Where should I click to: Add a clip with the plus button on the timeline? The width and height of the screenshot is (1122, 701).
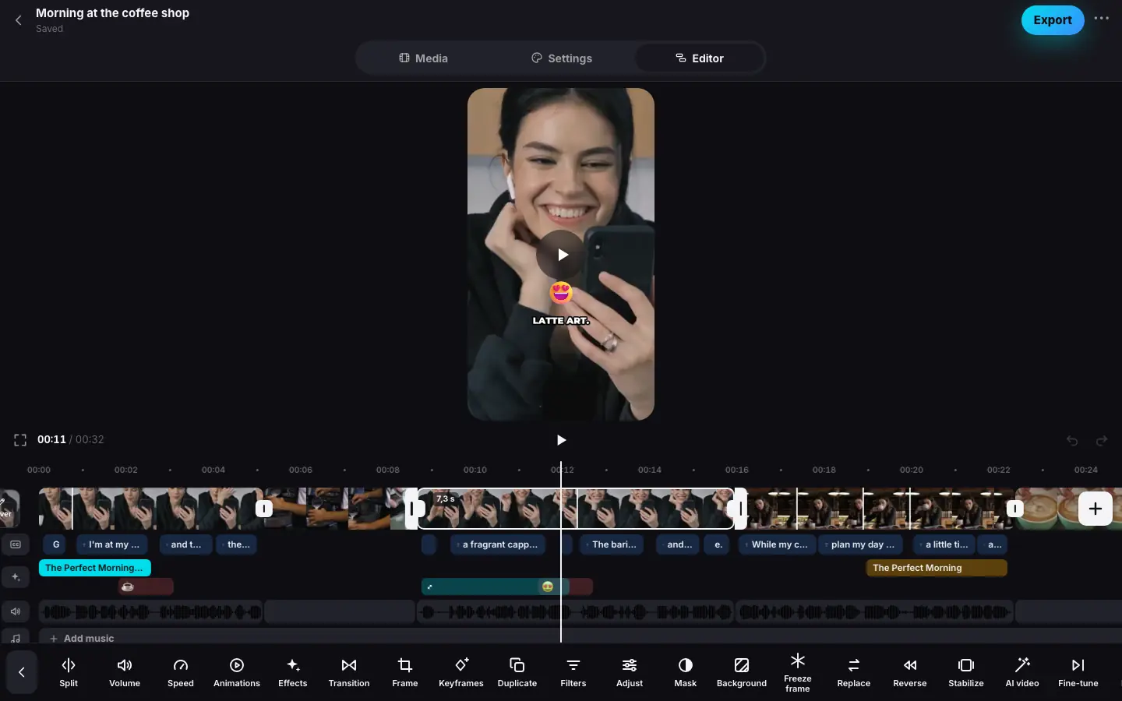pyautogui.click(x=1095, y=509)
